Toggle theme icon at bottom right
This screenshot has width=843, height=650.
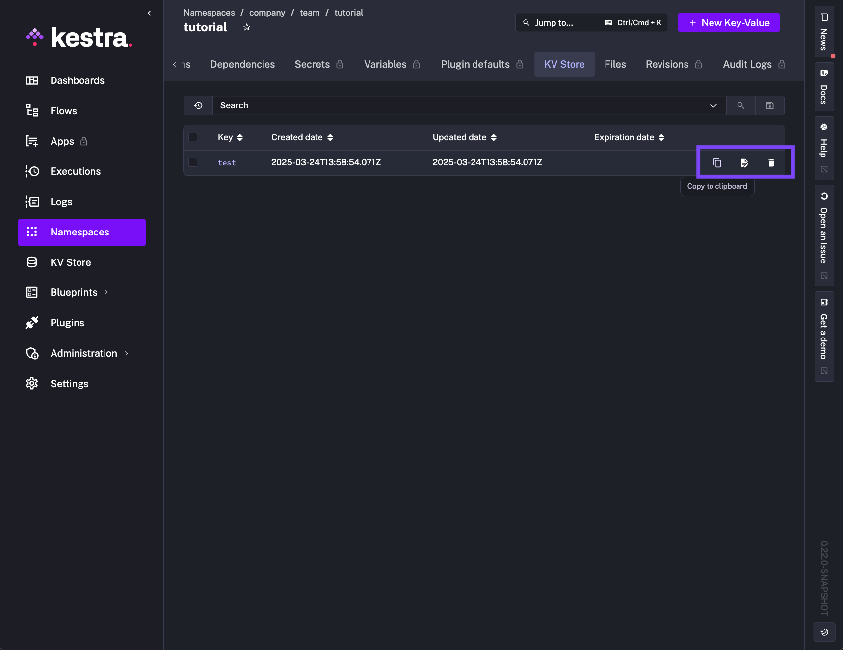click(x=824, y=632)
